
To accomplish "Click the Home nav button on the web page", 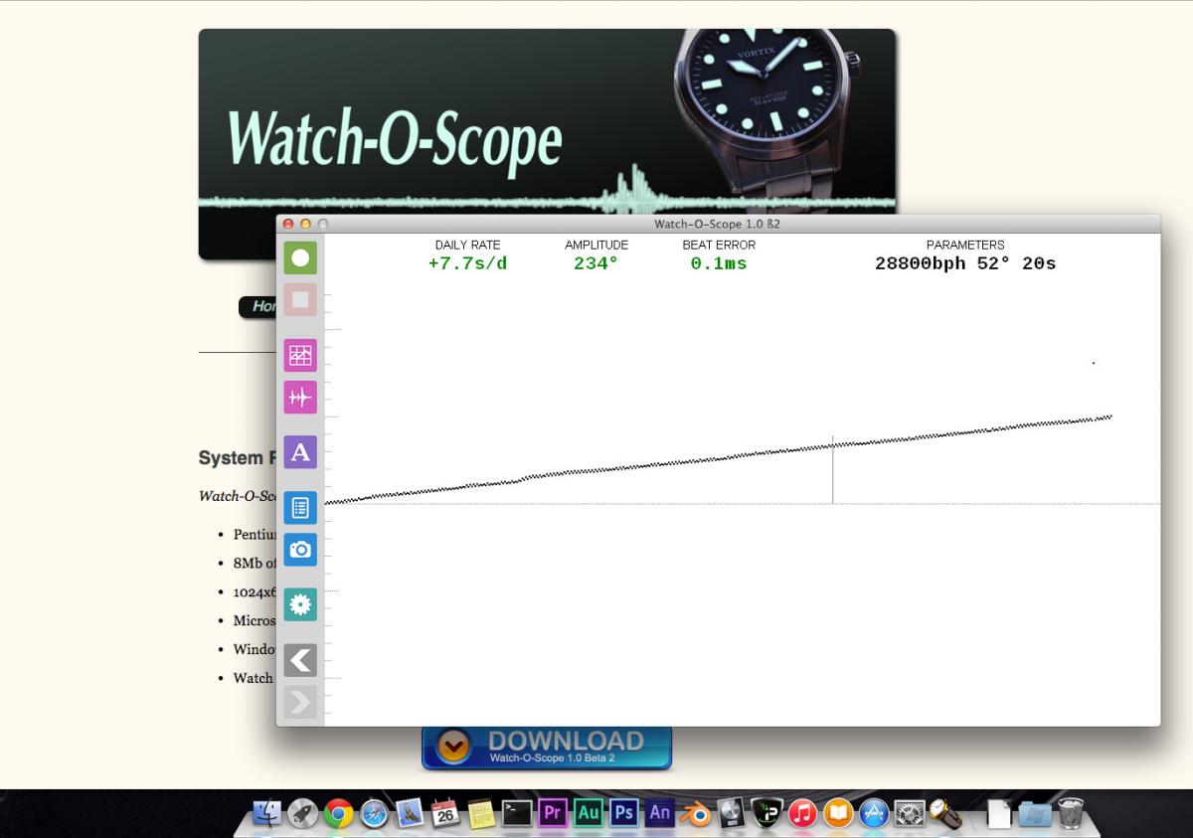I will (257, 307).
